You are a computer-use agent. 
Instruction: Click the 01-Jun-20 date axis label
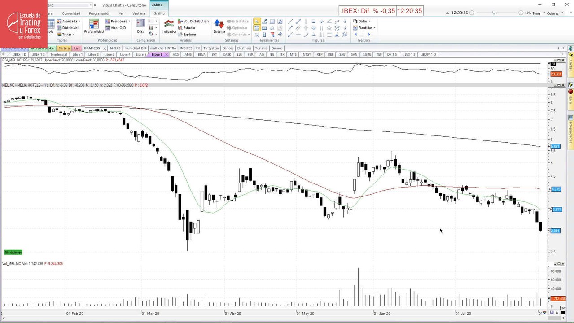click(382, 314)
